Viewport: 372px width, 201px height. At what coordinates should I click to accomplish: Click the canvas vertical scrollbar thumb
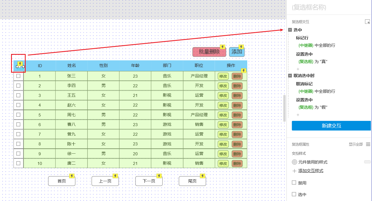coord(285,108)
